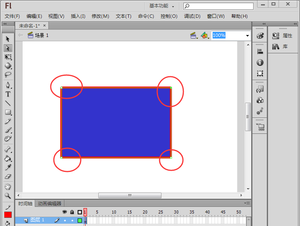The image size is (300, 226).
Task: Select the Subselection tool
Action: click(8, 48)
